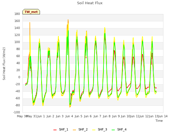Click the Jun 1 x-axis label
Screen dimensions: 180x135
41,116
